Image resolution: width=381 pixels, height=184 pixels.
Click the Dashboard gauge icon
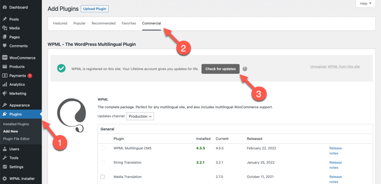click(4, 7)
